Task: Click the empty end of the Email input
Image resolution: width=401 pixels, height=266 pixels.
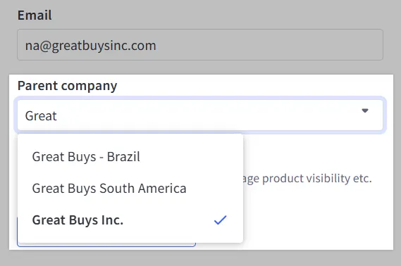Action: point(269,45)
